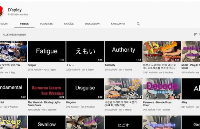Click the えもい video title link
The height and width of the screenshot is (129, 200).
click(x=70, y=65)
